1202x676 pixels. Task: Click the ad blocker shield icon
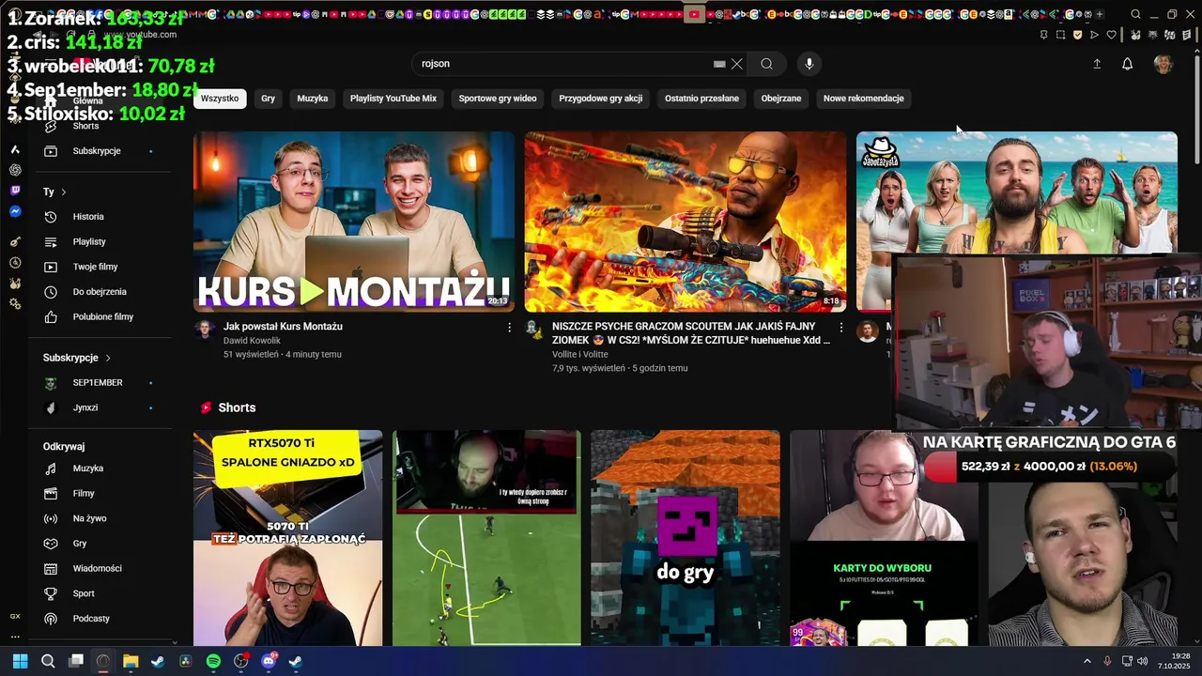click(1077, 35)
